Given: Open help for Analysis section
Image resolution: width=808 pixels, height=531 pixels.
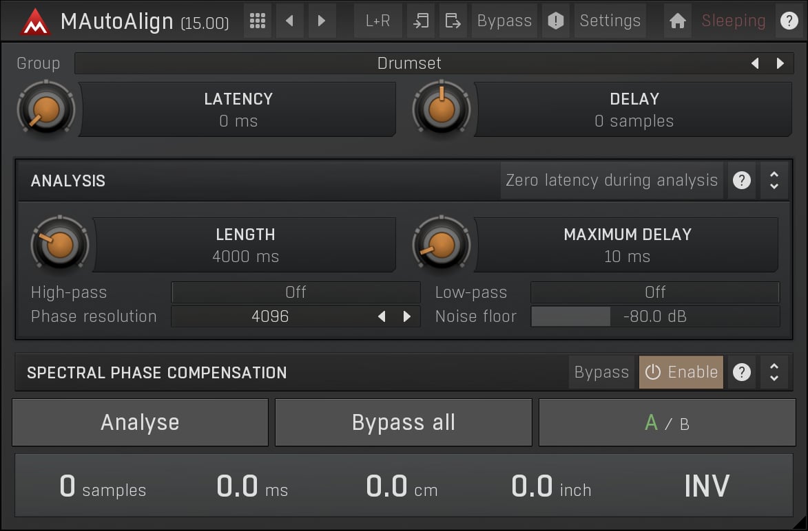Looking at the screenshot, I should tap(741, 181).
